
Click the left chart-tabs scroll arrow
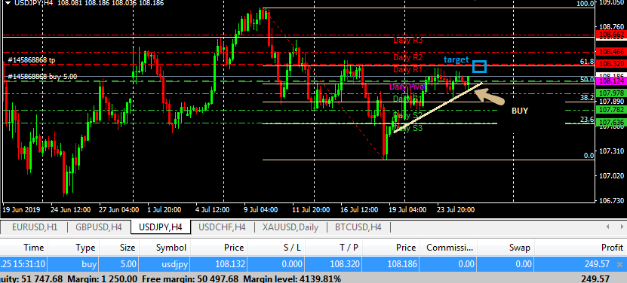[608, 227]
